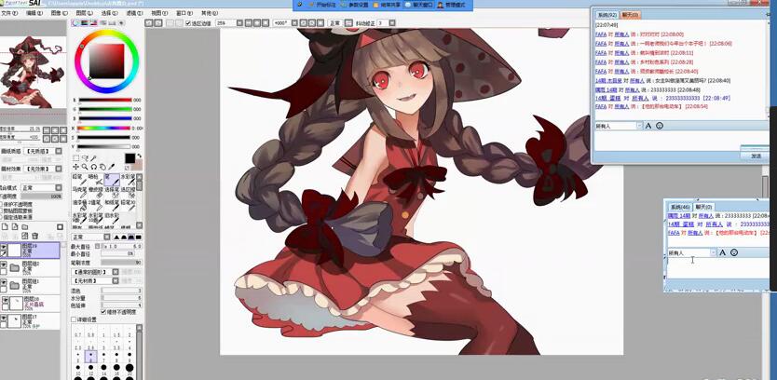This screenshot has width=777, height=380.
Task: Select the color wheel mode icon
Action: coord(75,22)
